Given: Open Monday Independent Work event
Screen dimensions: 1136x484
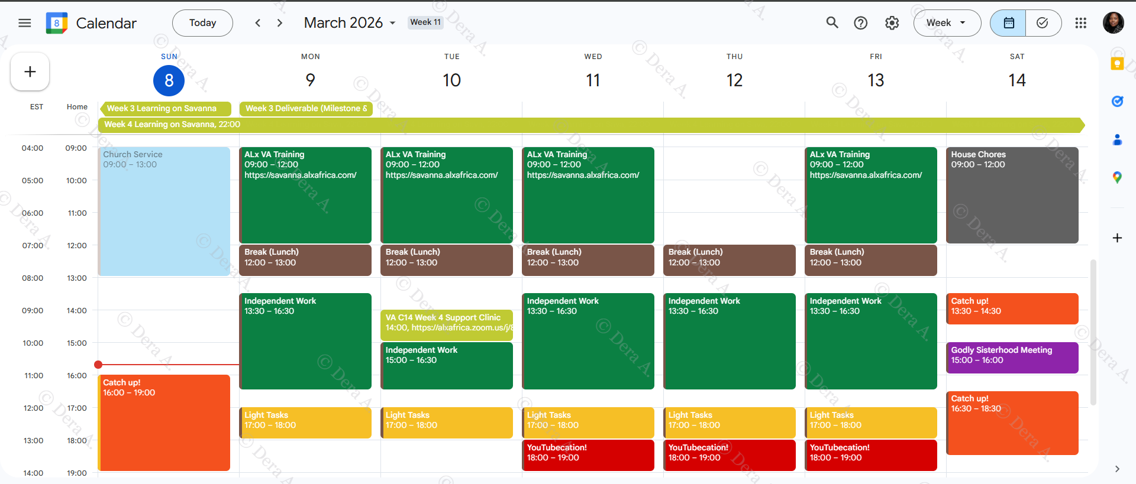Looking at the screenshot, I should 305,342.
